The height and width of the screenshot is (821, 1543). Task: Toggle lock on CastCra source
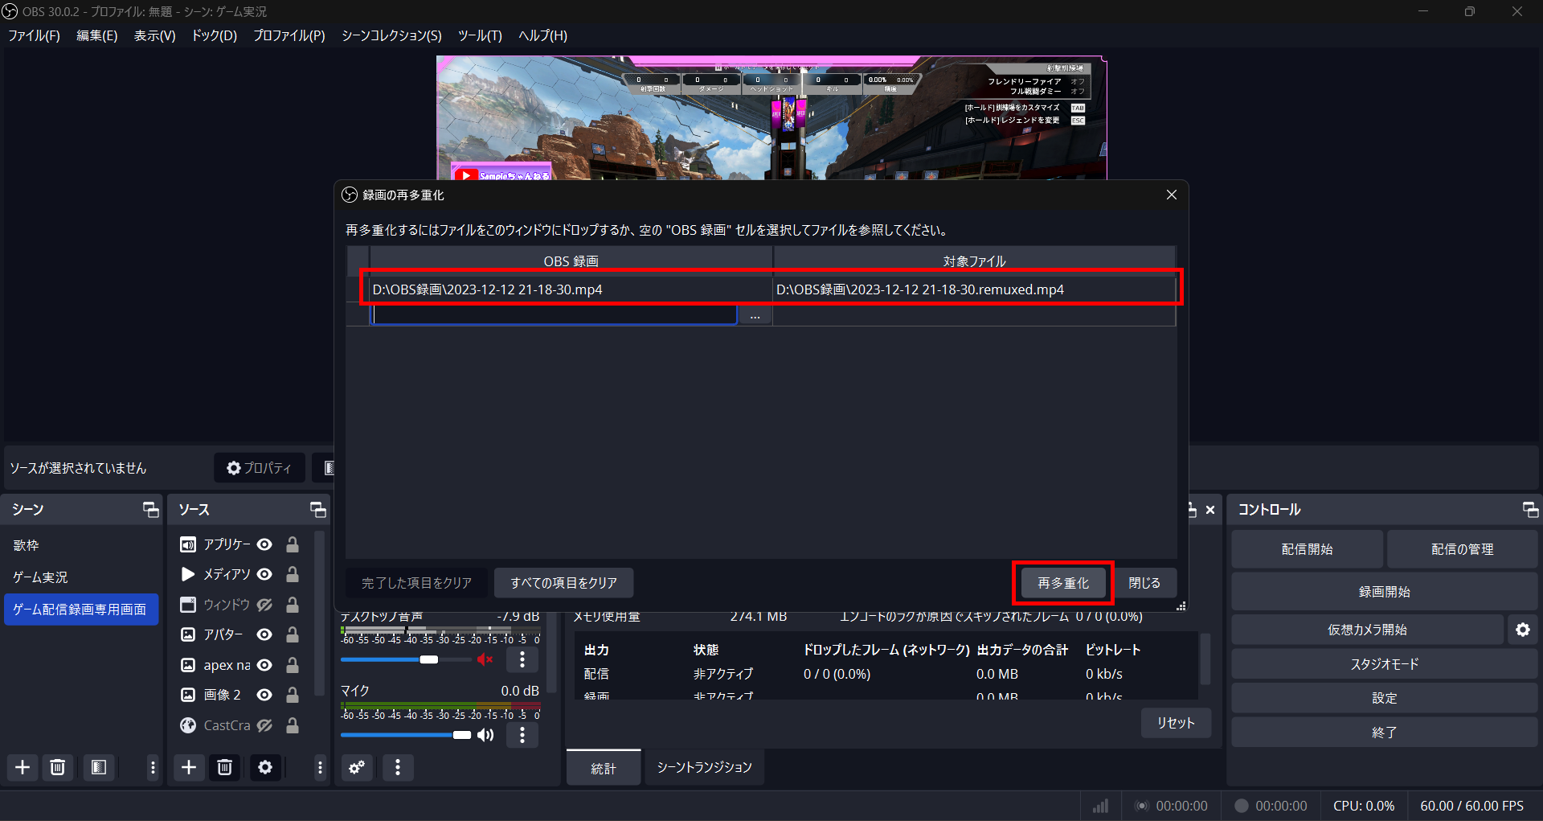(293, 725)
